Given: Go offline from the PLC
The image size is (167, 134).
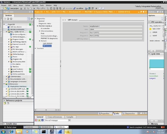Looking at the screenshot, I should (x=78, y=8).
